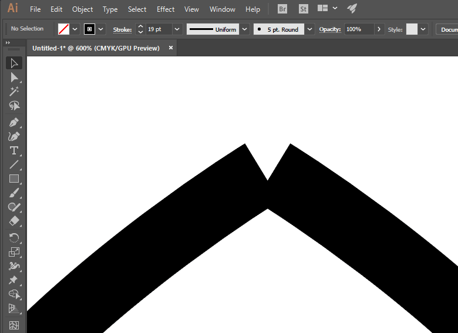Image resolution: width=458 pixels, height=333 pixels.
Task: Click the stroke weight 19 pt field
Action: click(159, 29)
